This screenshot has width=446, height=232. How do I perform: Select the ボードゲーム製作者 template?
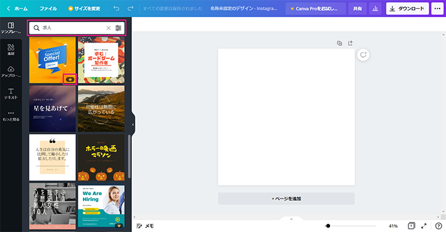101,60
